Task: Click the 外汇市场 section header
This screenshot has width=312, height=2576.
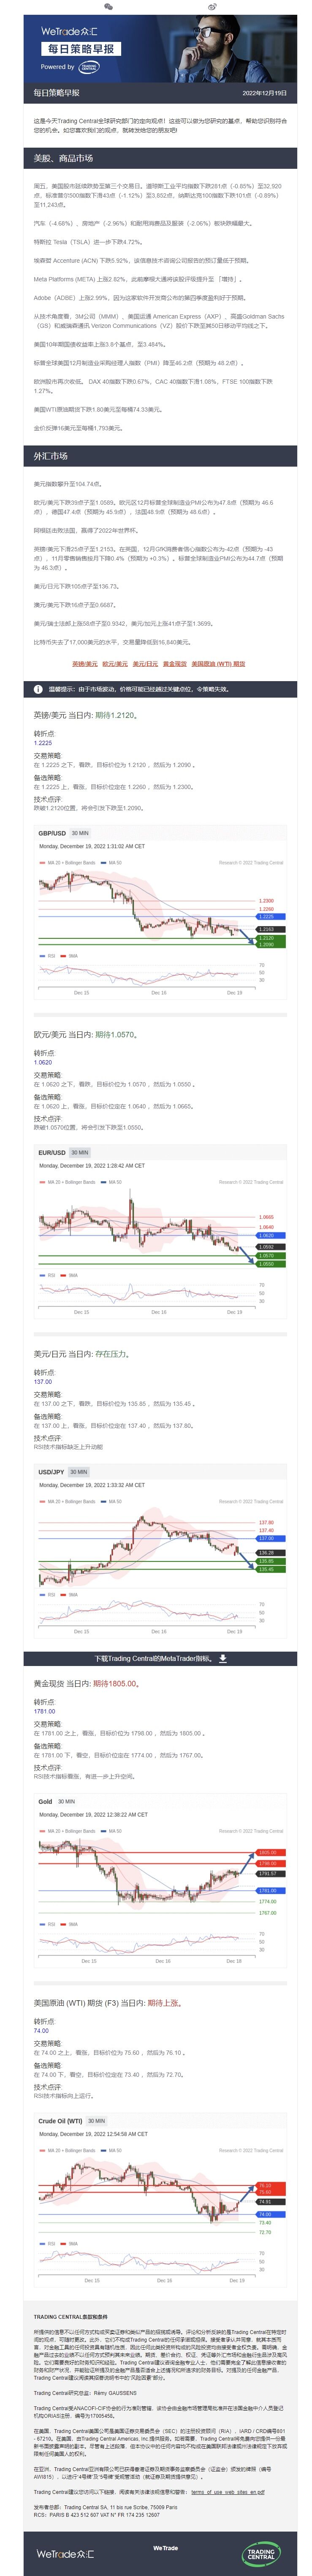Action: [x=160, y=456]
